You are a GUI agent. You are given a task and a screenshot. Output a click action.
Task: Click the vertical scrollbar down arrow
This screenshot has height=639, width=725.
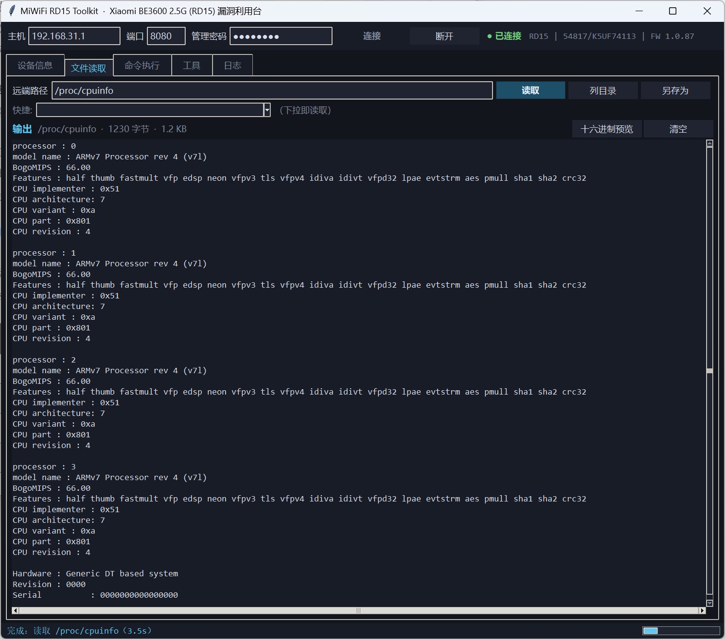click(709, 603)
